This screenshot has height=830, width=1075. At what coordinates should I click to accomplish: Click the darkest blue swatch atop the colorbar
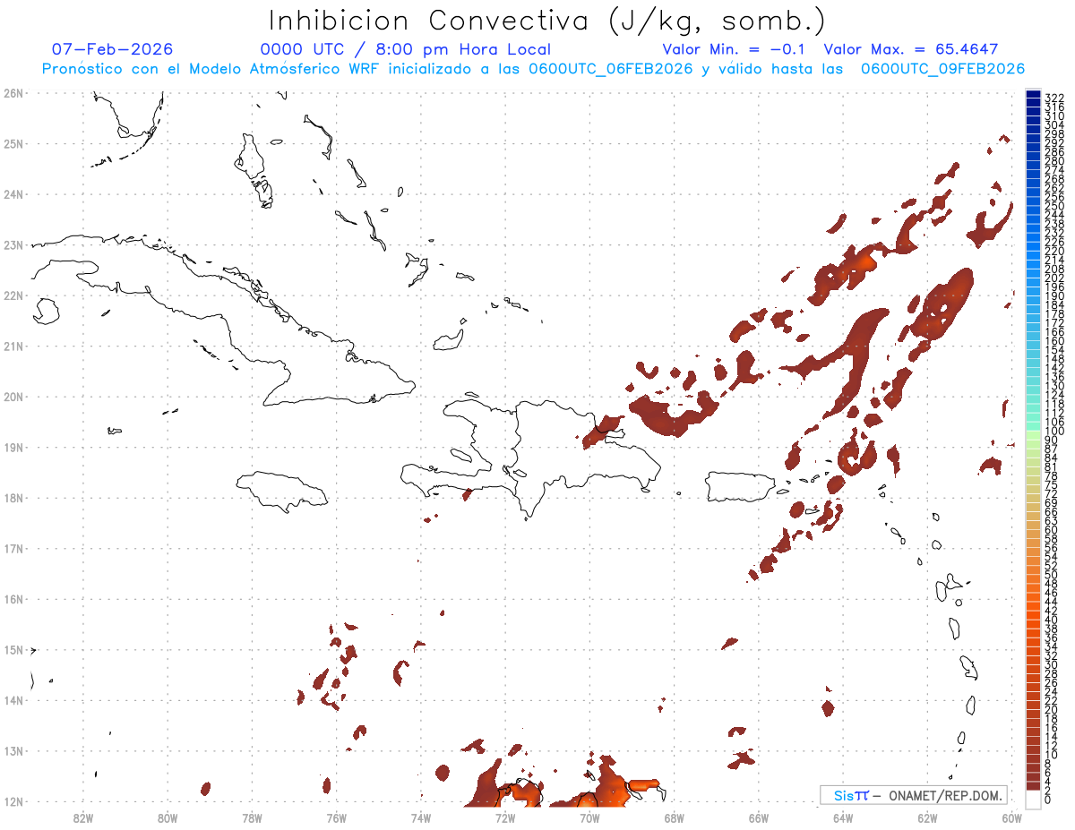point(1033,96)
